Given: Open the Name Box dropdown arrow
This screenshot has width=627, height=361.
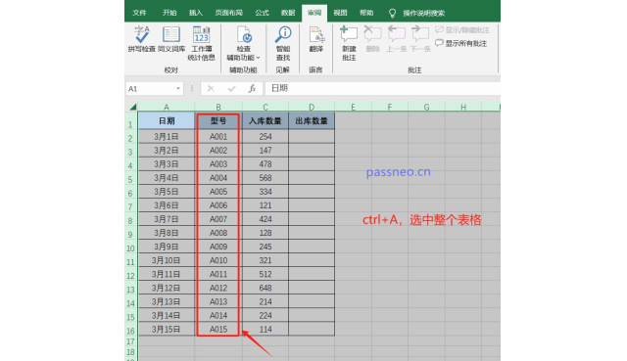Looking at the screenshot, I should pyautogui.click(x=178, y=88).
